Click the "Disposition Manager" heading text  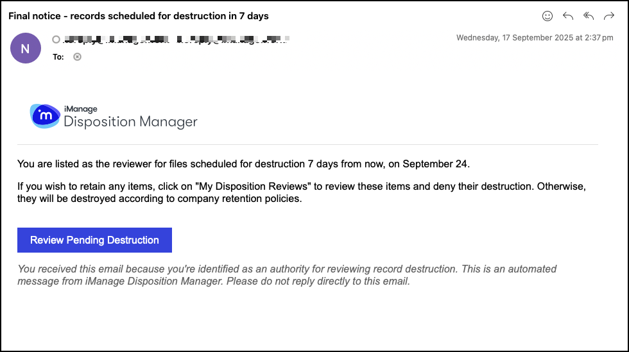click(x=130, y=121)
